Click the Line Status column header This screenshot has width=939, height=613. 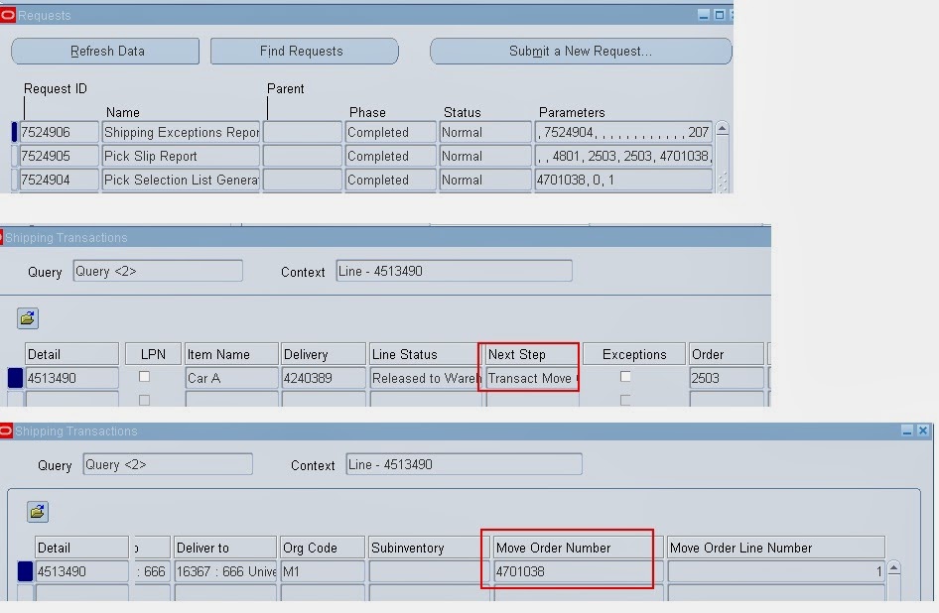tap(425, 354)
